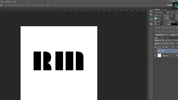178x100 pixels.
Task: Open the Help menu
Action: tap(14, 2)
